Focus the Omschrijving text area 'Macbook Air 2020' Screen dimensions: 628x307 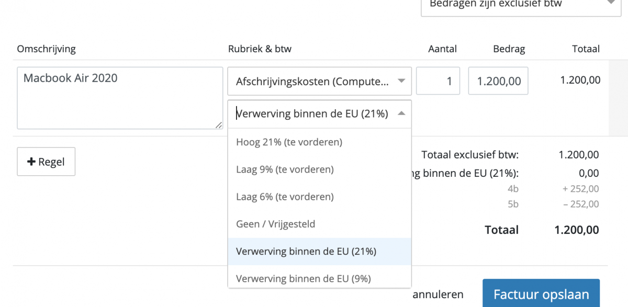click(x=120, y=98)
